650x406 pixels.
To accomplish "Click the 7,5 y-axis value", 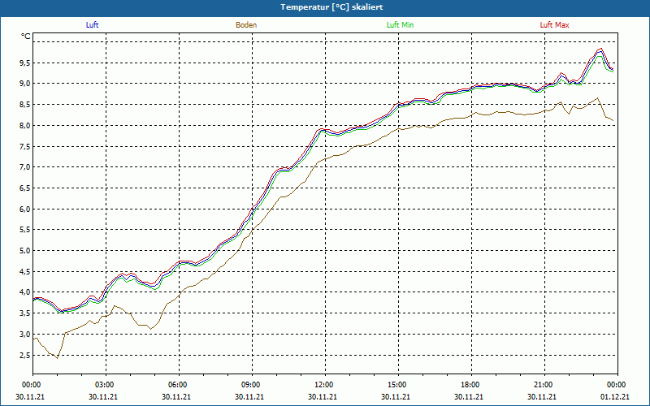I will pyautogui.click(x=25, y=146).
